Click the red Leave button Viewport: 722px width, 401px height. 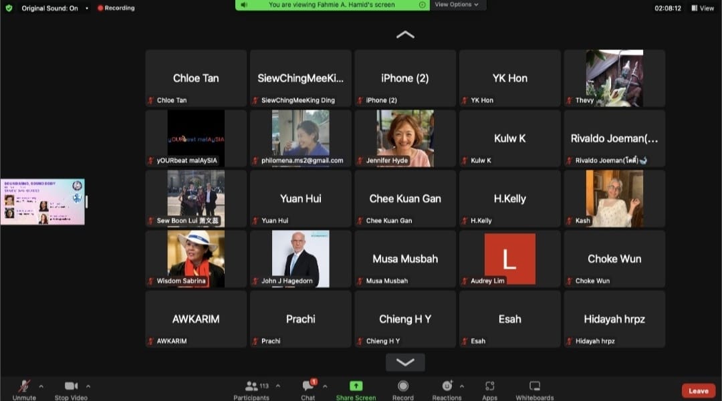[x=698, y=391]
